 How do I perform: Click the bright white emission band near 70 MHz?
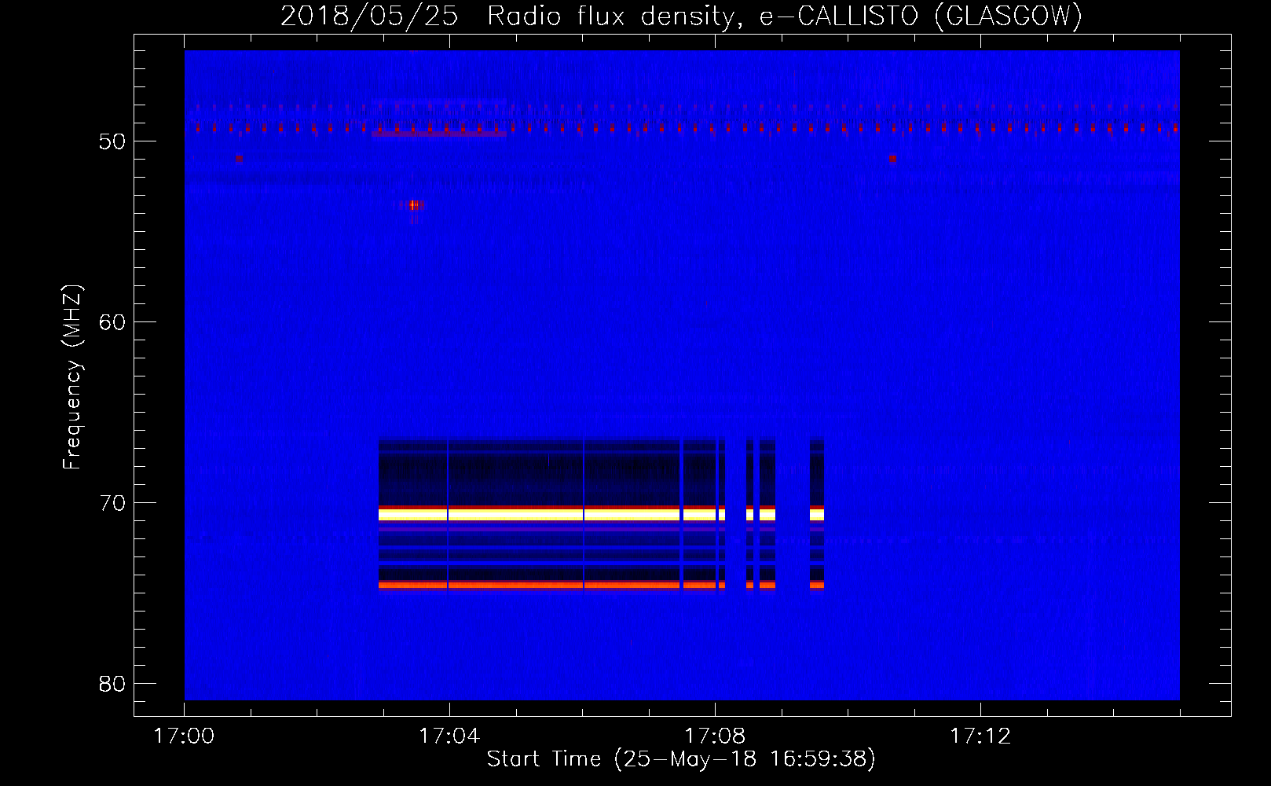[601, 515]
